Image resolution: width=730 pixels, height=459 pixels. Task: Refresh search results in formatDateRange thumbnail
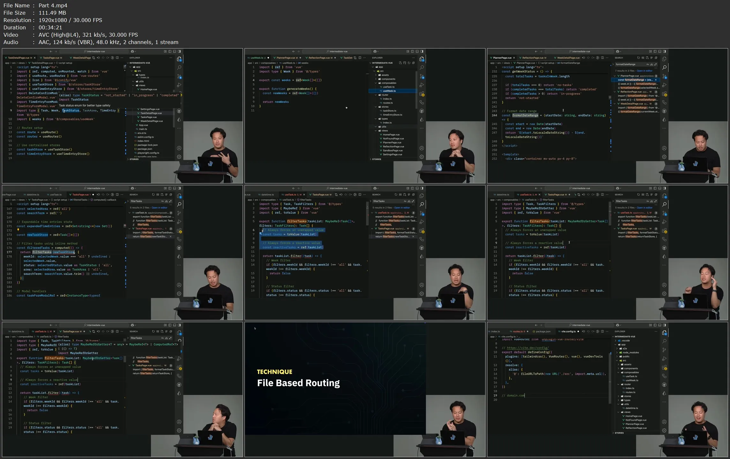coord(638,58)
